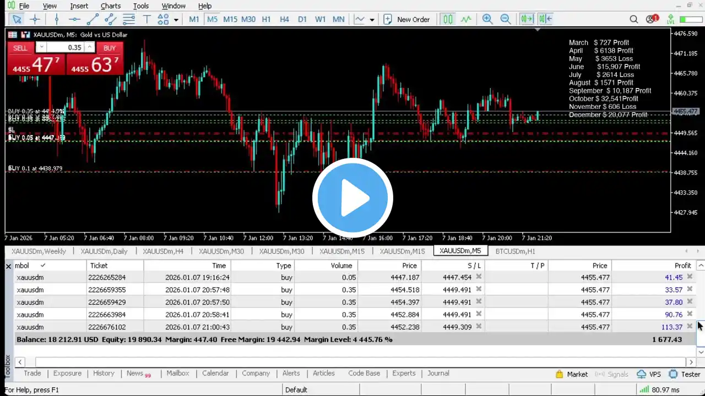Expand the shapes dropdown arrow
The width and height of the screenshot is (705, 396).
pos(176,20)
